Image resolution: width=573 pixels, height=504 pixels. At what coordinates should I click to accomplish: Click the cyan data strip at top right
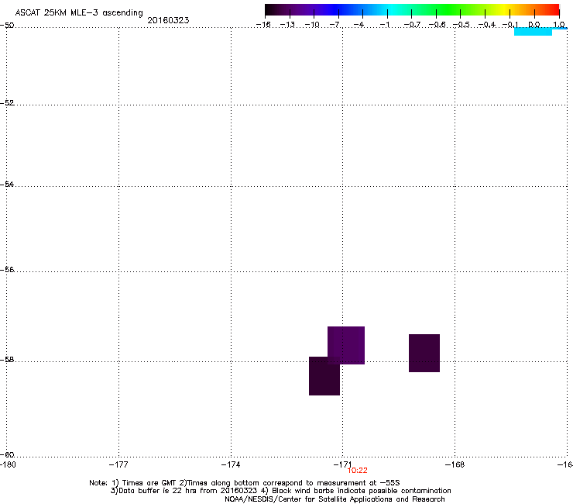[x=533, y=32]
